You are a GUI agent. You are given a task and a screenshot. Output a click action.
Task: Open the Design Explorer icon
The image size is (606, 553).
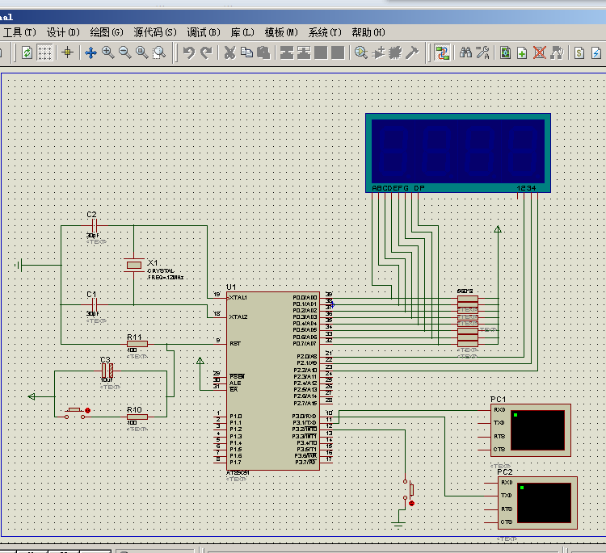pyautogui.click(x=505, y=52)
